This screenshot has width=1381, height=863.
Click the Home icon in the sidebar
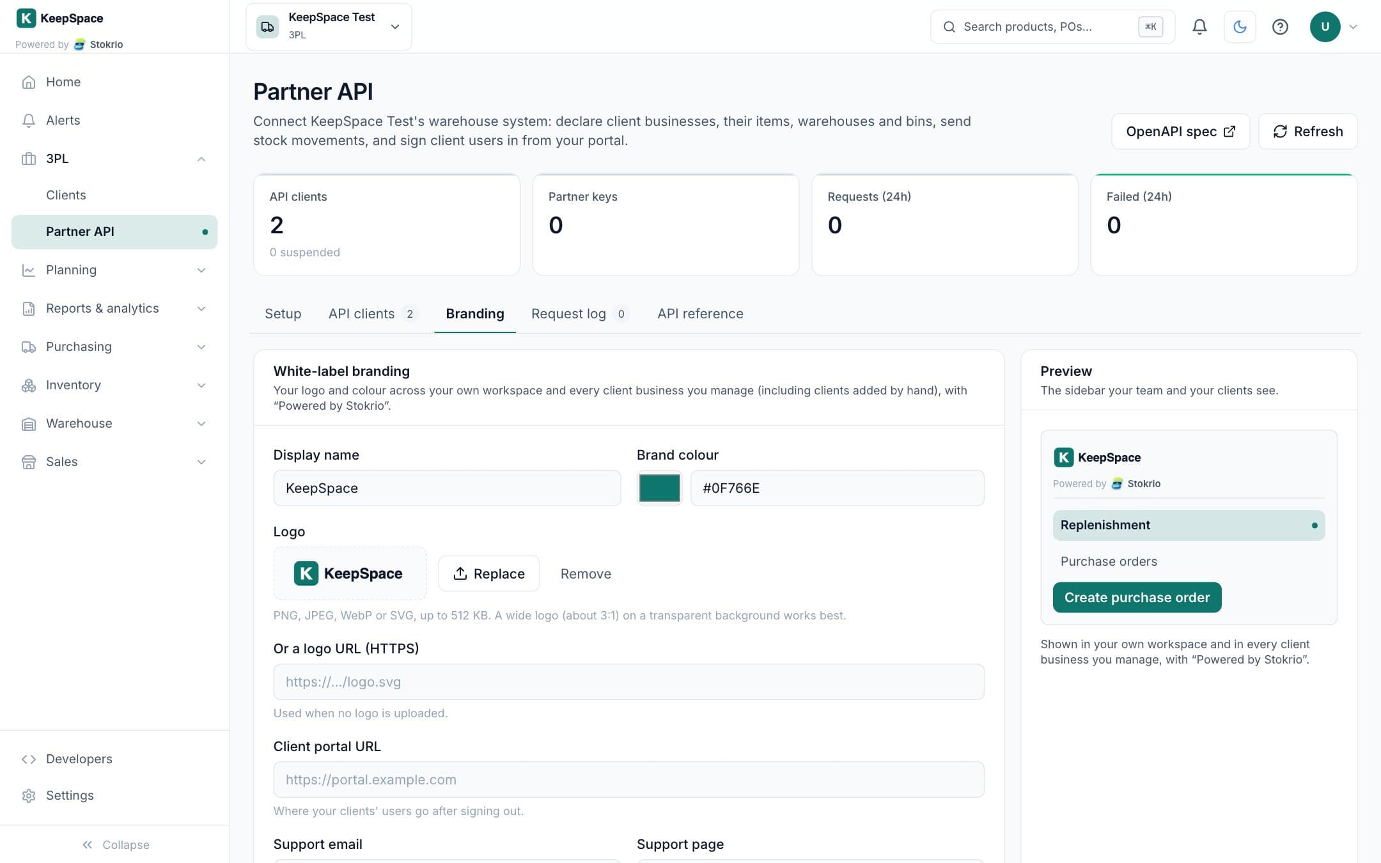[x=28, y=82]
